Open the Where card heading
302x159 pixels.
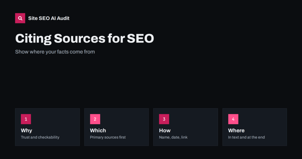236,130
